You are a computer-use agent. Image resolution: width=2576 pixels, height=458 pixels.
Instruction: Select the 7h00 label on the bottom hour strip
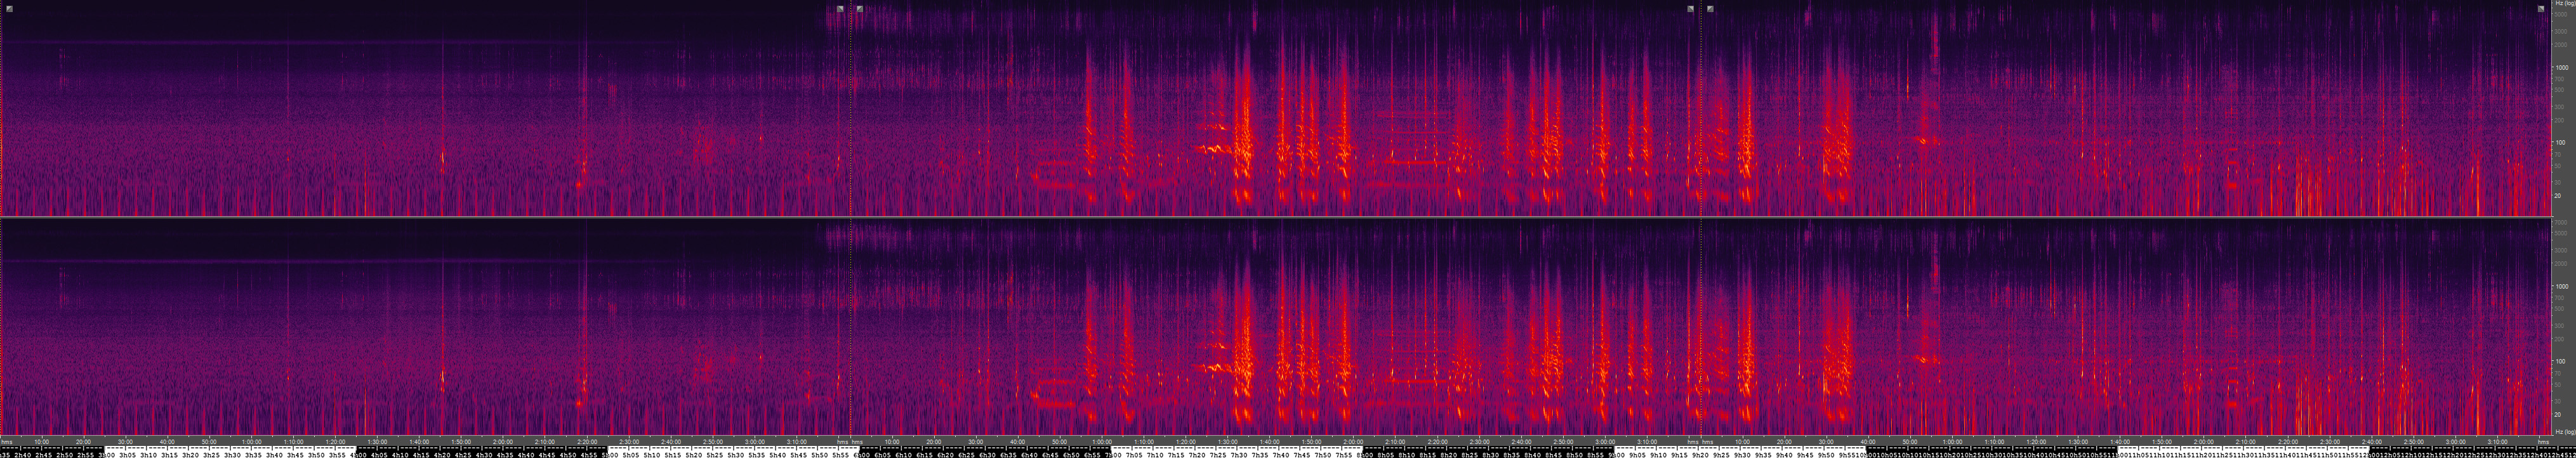pyautogui.click(x=1113, y=454)
